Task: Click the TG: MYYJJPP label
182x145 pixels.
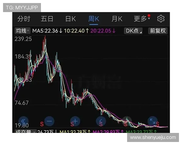Action: click(22, 8)
